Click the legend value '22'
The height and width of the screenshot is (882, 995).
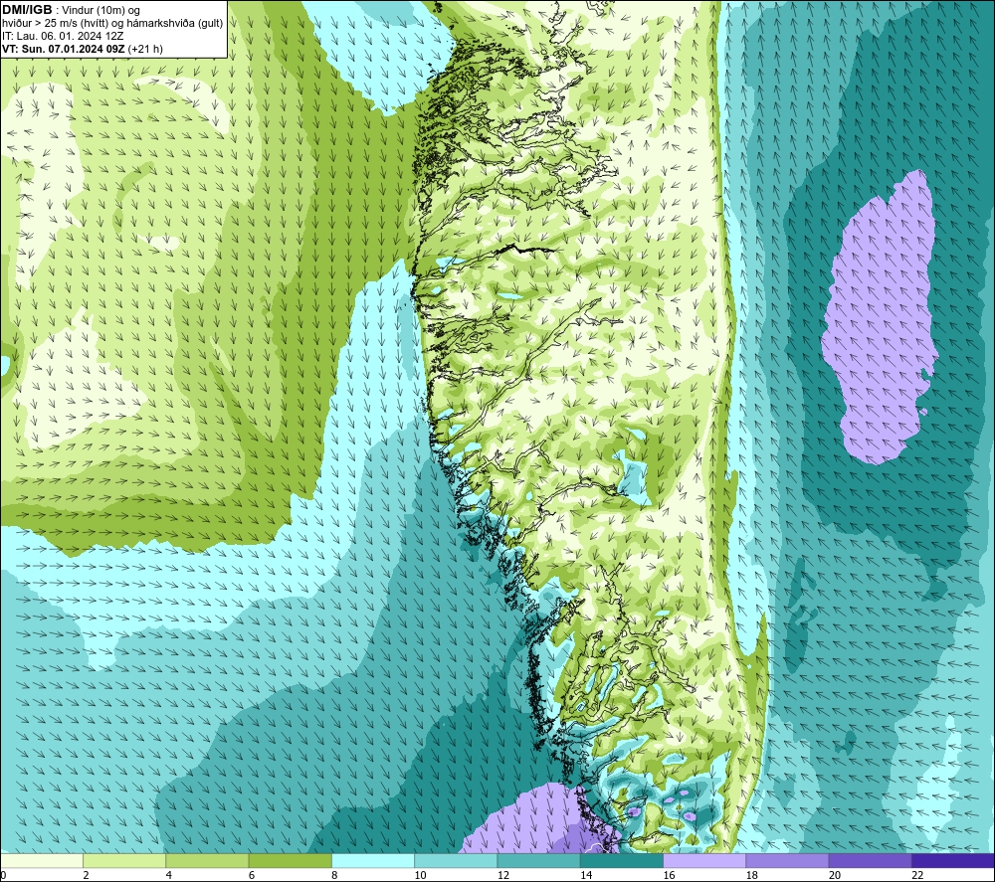(917, 875)
